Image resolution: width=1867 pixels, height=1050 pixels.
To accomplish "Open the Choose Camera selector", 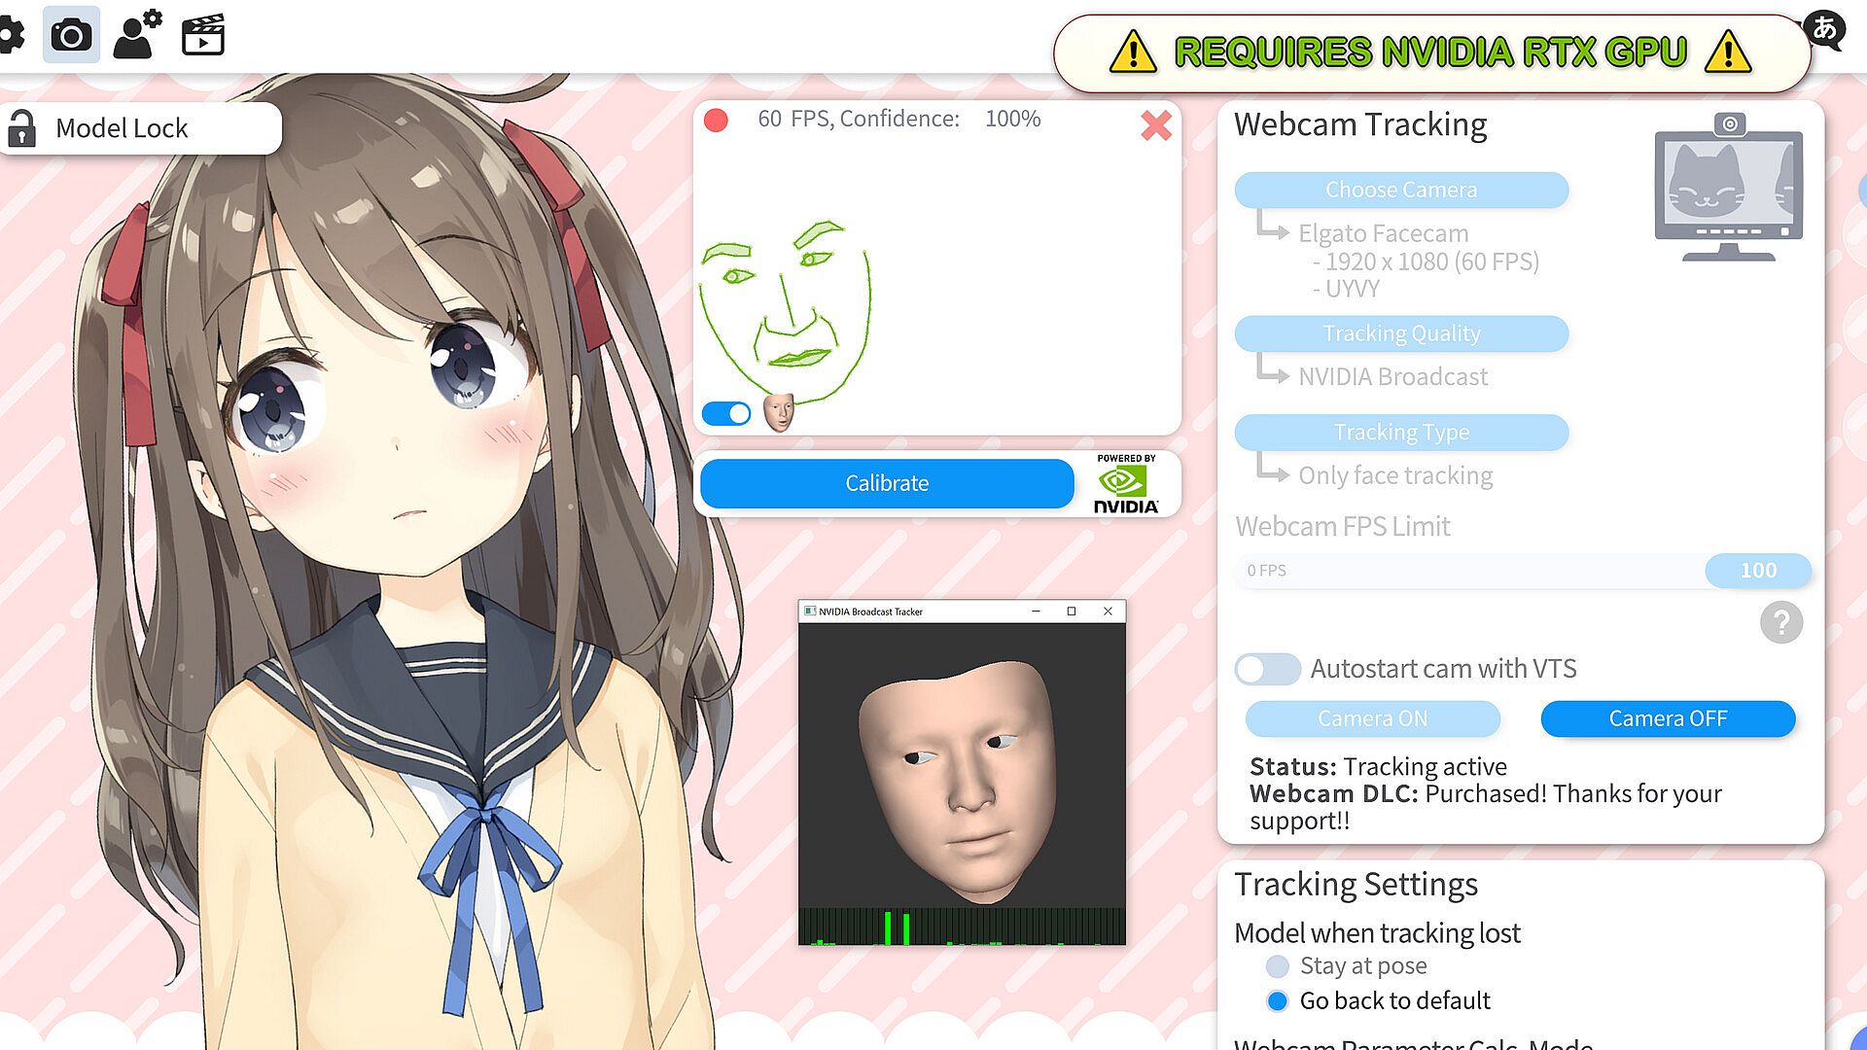I will point(1400,190).
